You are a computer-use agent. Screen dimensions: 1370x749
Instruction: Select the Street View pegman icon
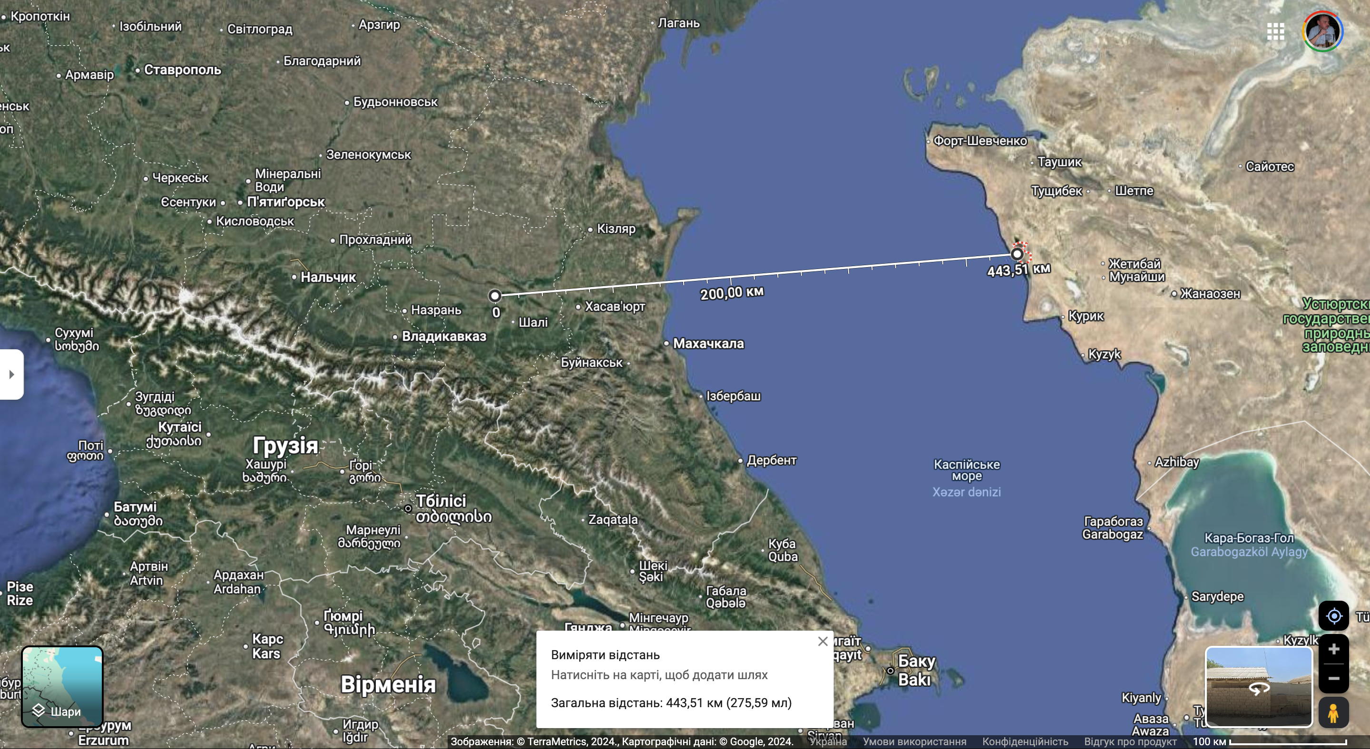(x=1333, y=712)
